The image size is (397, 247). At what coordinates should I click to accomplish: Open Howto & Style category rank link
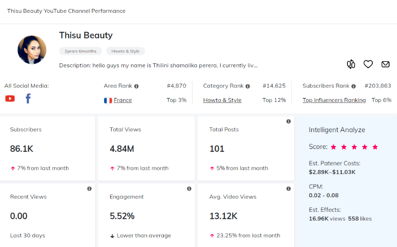tap(222, 100)
